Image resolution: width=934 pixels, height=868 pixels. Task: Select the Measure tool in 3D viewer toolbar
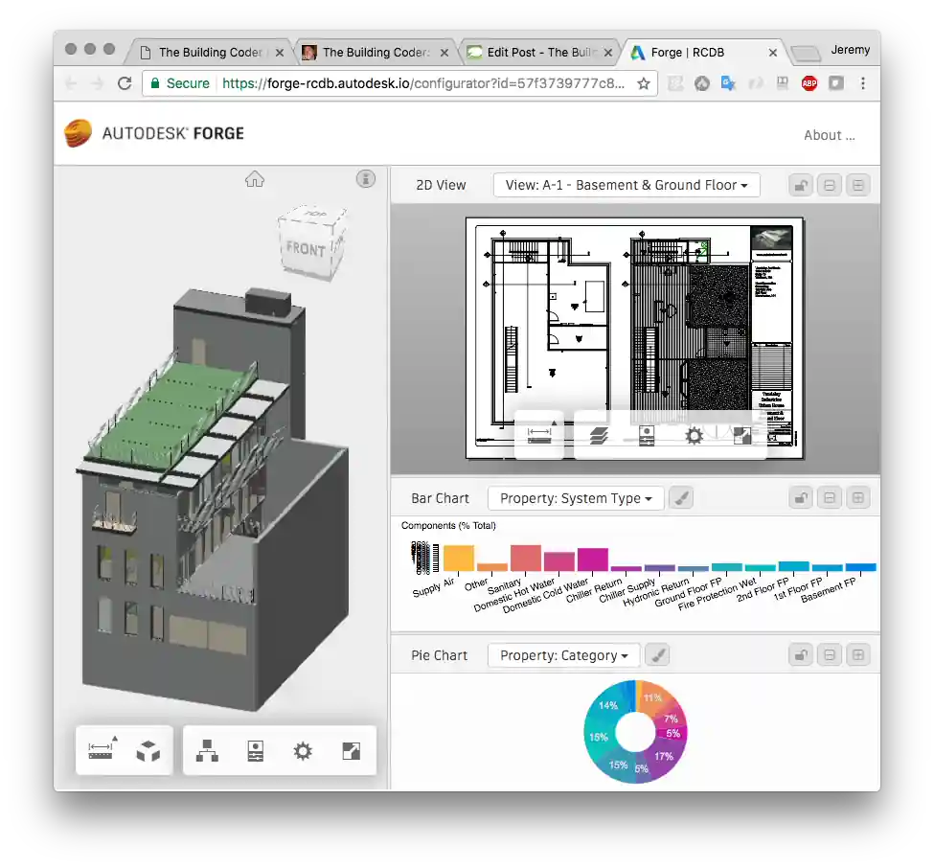pyautogui.click(x=101, y=751)
